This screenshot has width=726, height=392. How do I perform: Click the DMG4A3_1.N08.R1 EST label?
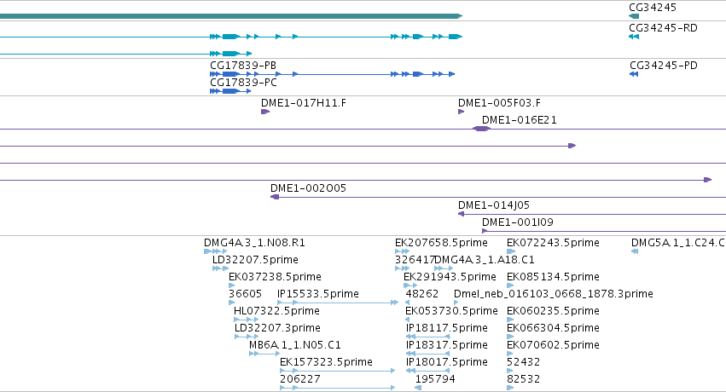click(x=254, y=243)
